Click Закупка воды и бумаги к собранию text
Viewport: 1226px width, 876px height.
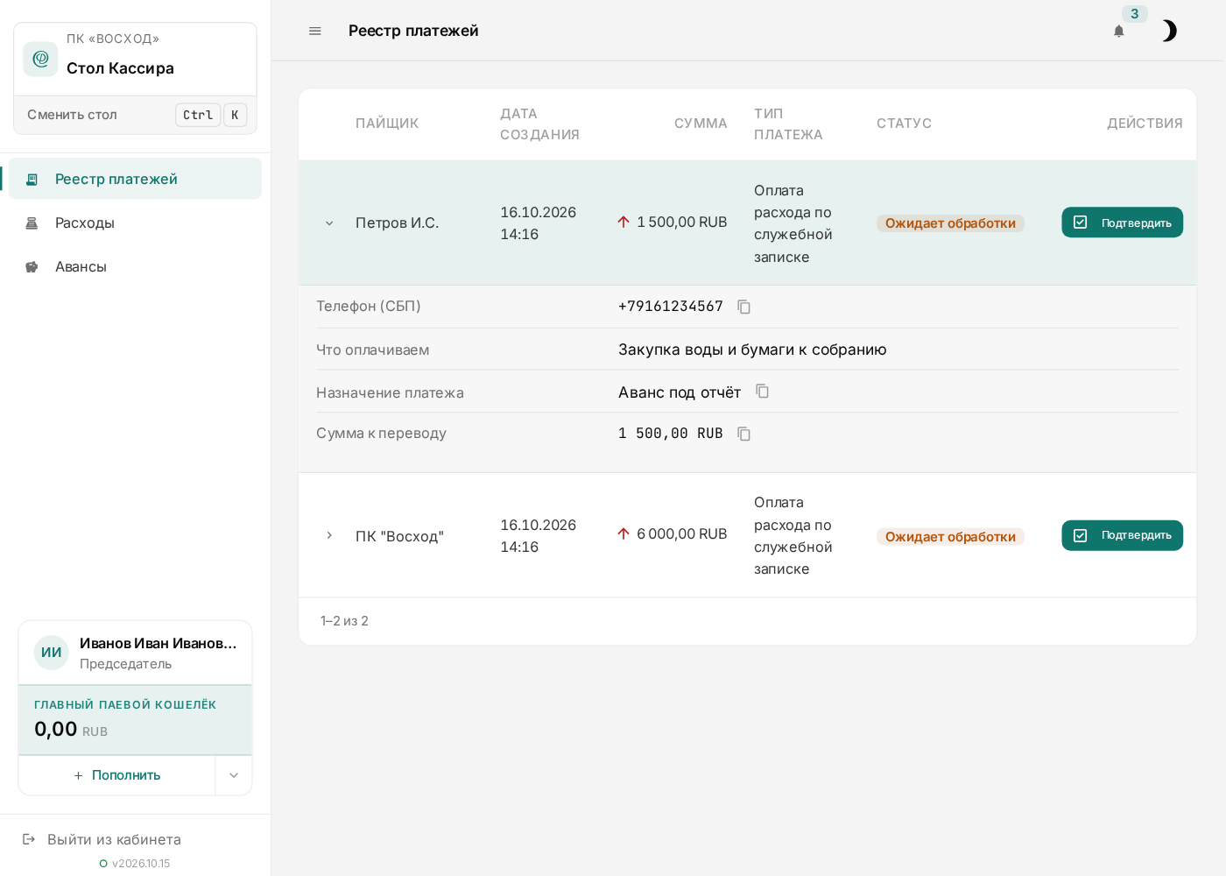(752, 350)
